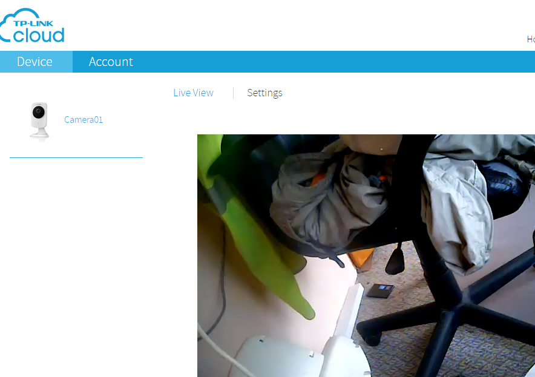
Task: Switch to the Device tab
Action: click(x=35, y=62)
